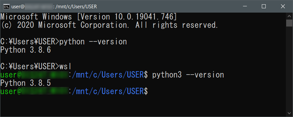Maximize the terminal window

coord(264,7)
